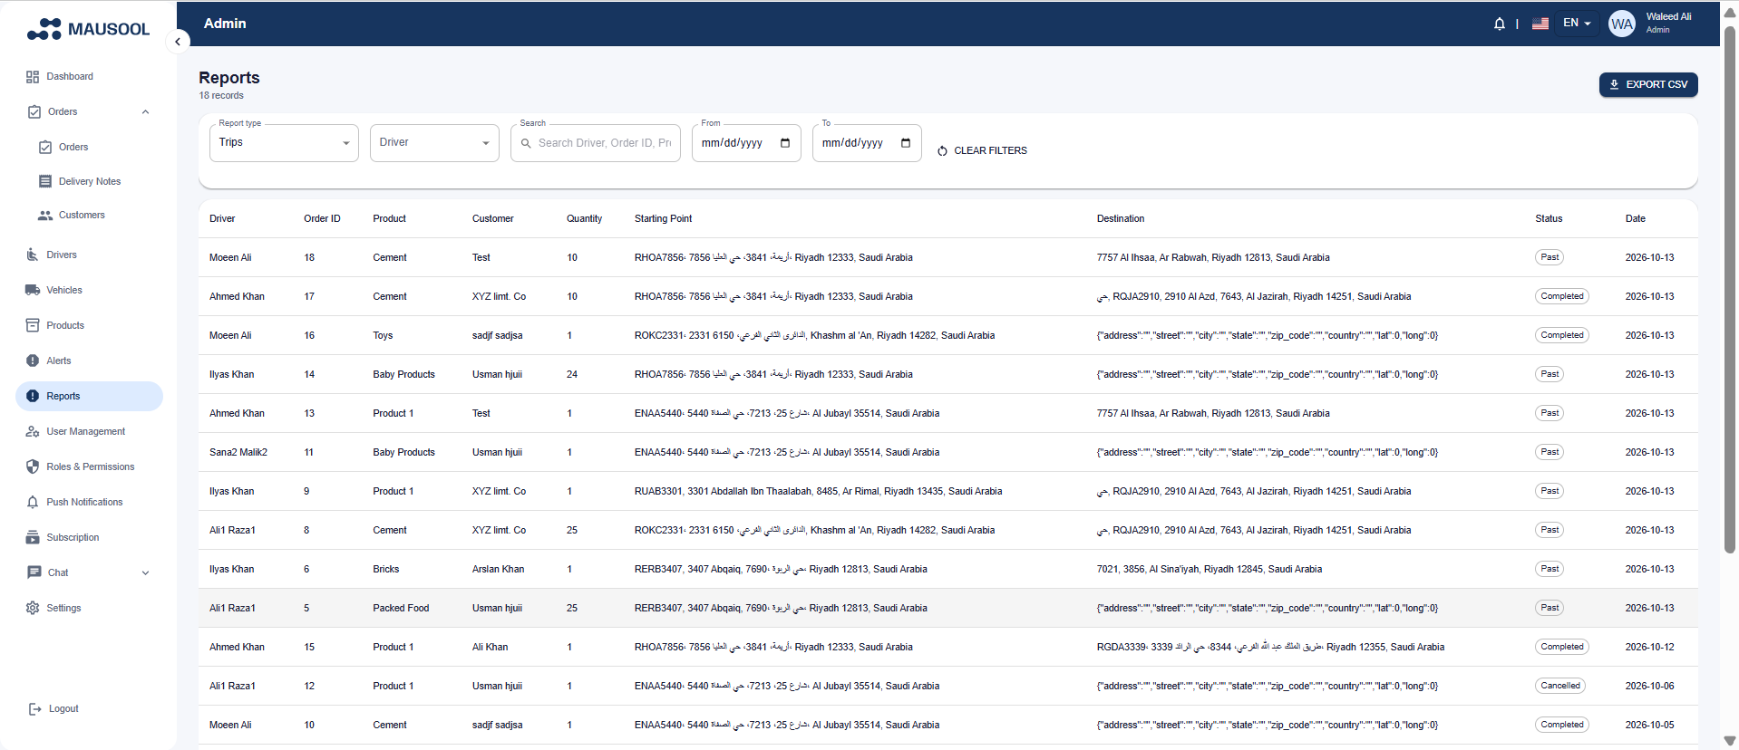Image resolution: width=1739 pixels, height=750 pixels.
Task: Open the Reports page in sidebar
Action: pos(89,396)
